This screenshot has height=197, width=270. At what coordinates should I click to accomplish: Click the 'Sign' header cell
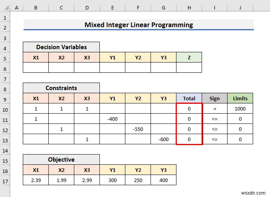tap(215, 98)
